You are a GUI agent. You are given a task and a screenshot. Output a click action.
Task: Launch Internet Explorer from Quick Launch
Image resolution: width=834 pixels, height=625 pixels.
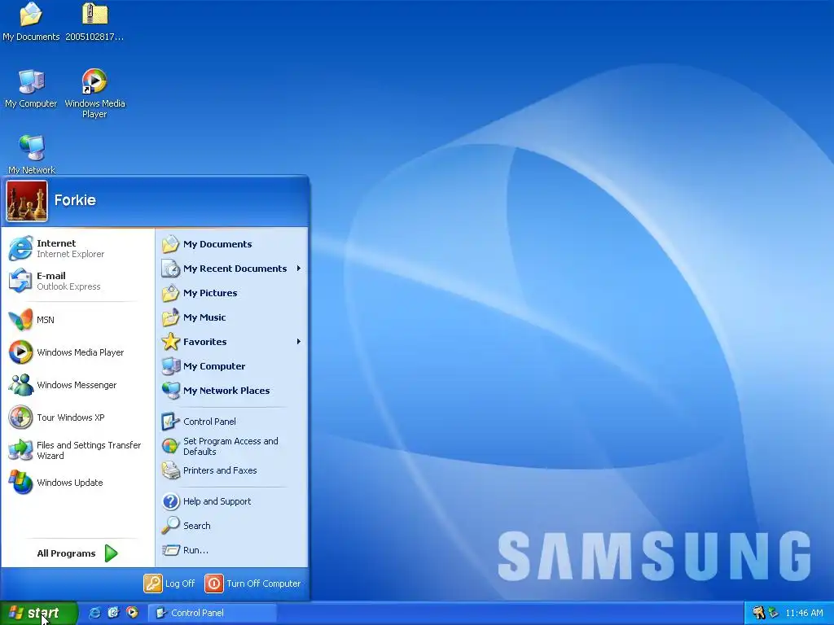pyautogui.click(x=94, y=613)
